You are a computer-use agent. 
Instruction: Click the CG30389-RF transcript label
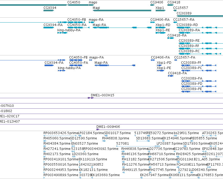pos(189,46)
